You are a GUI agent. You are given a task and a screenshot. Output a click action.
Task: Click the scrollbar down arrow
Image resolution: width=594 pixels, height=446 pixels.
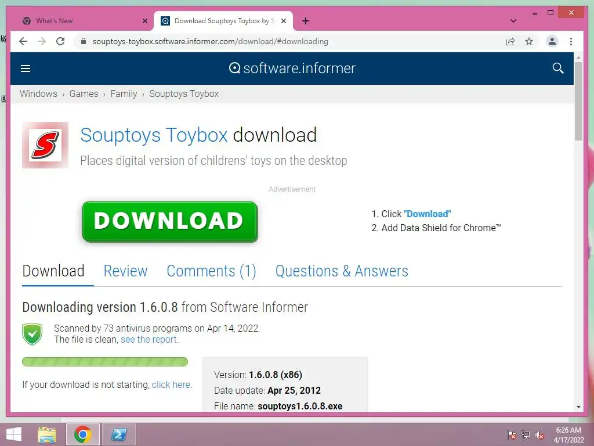coord(578,407)
